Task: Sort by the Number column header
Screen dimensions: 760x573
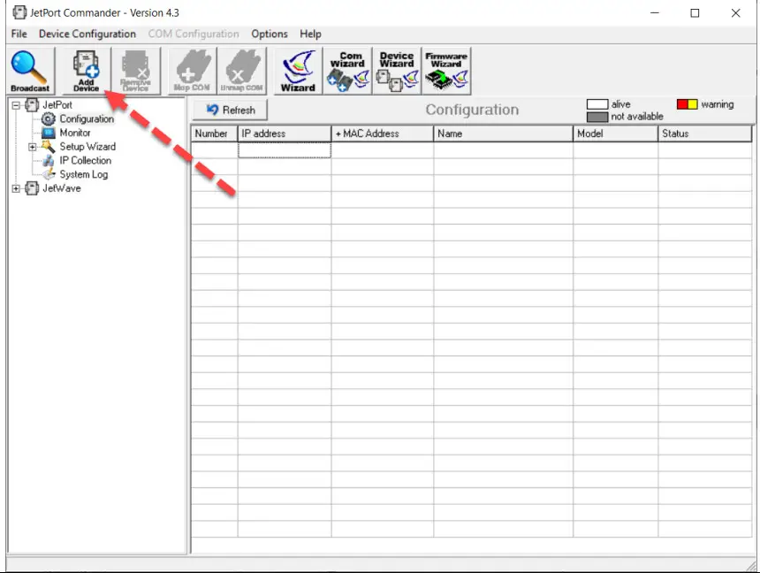Action: (214, 134)
